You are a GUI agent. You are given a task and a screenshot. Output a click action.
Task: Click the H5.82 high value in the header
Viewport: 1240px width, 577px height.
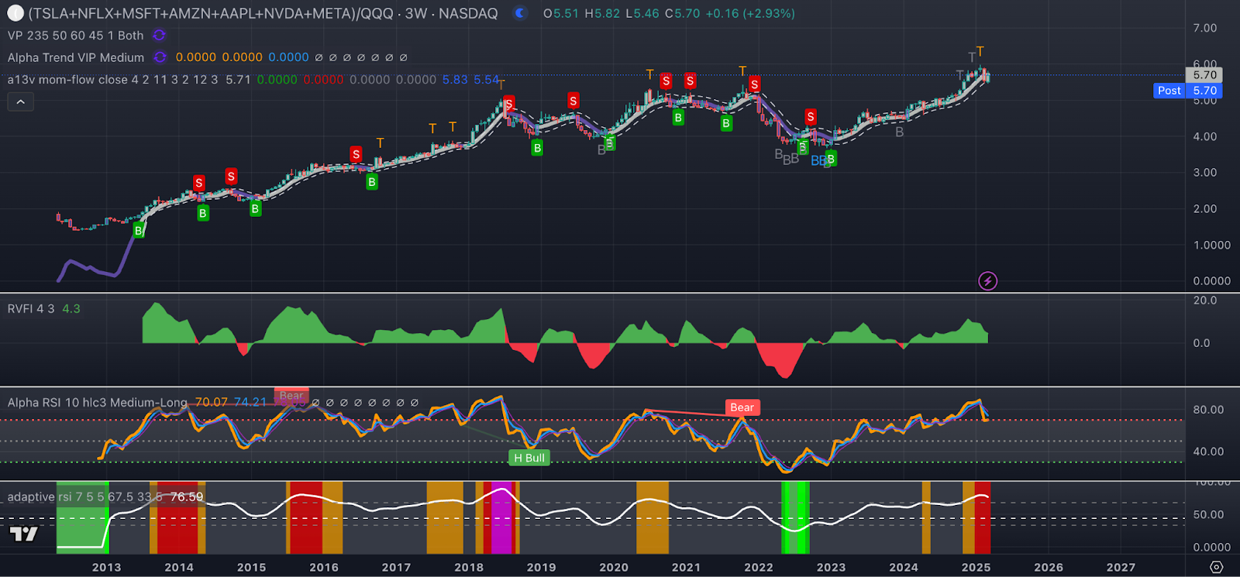click(x=602, y=13)
